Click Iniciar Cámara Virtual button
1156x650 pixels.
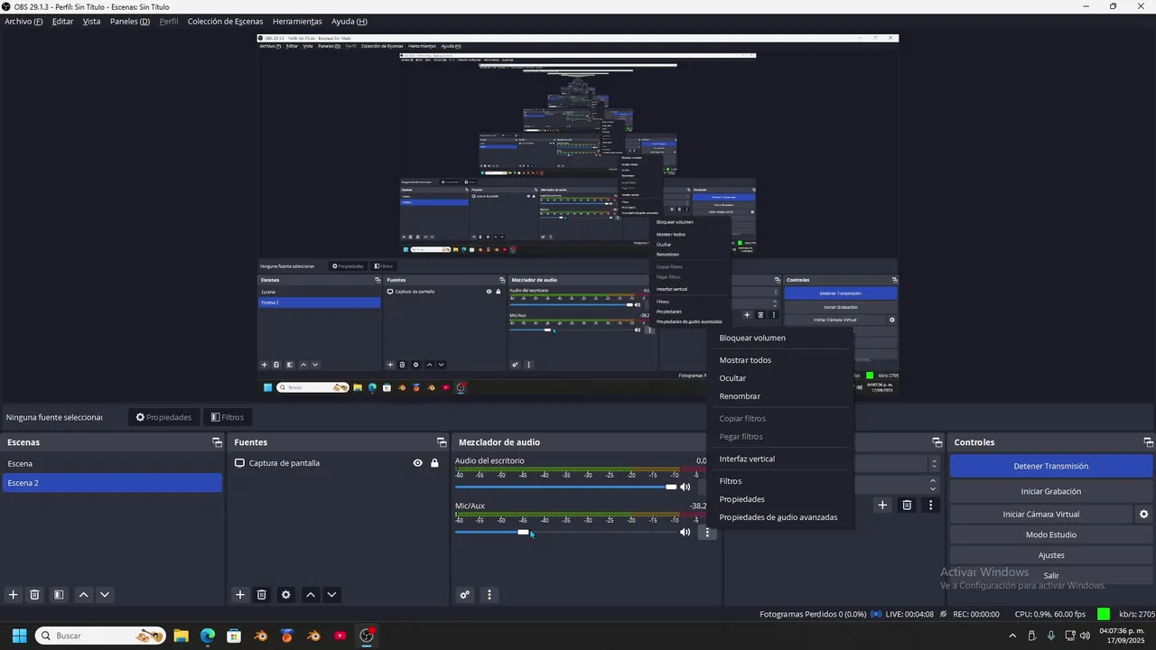tap(1040, 515)
